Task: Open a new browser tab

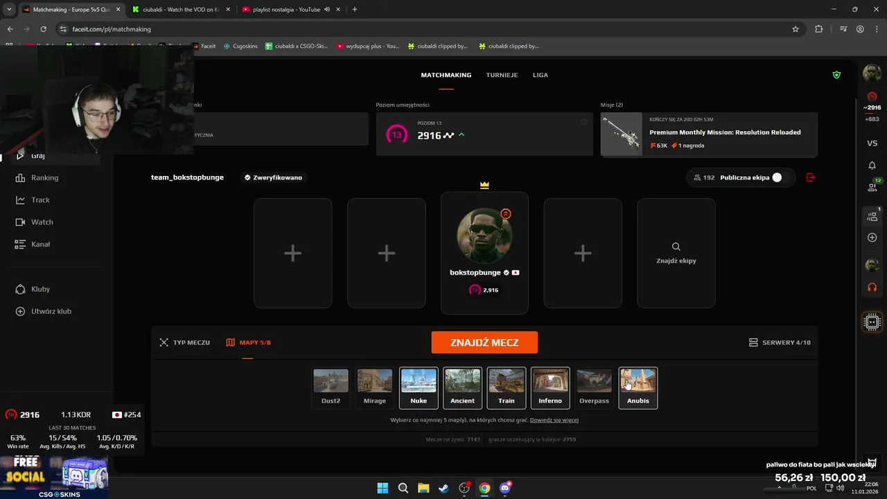Action: point(355,10)
